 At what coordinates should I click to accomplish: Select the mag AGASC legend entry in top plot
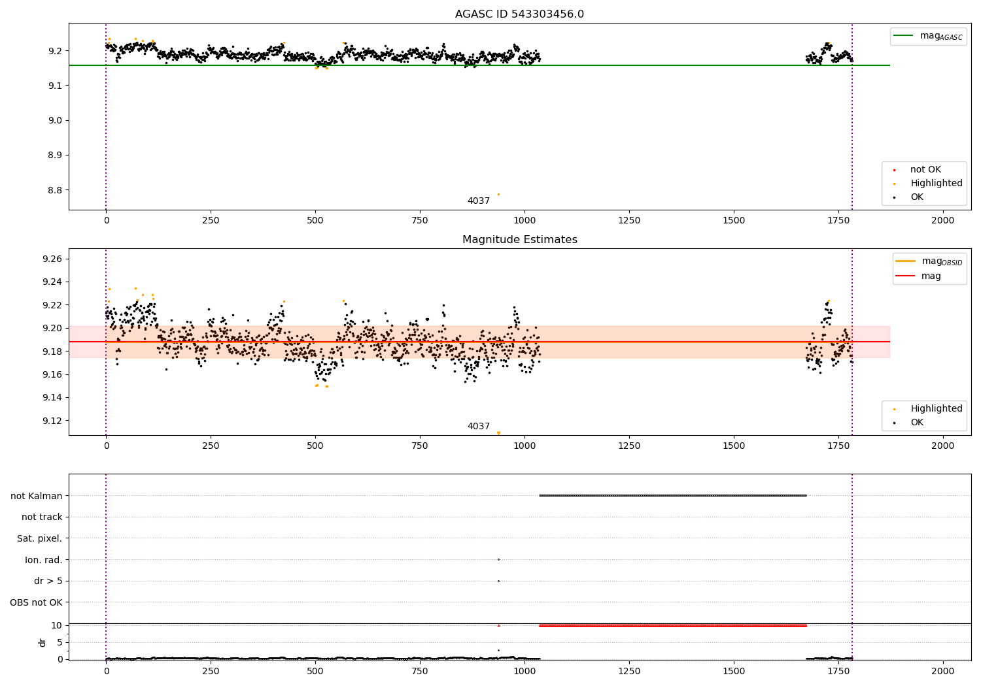[929, 36]
